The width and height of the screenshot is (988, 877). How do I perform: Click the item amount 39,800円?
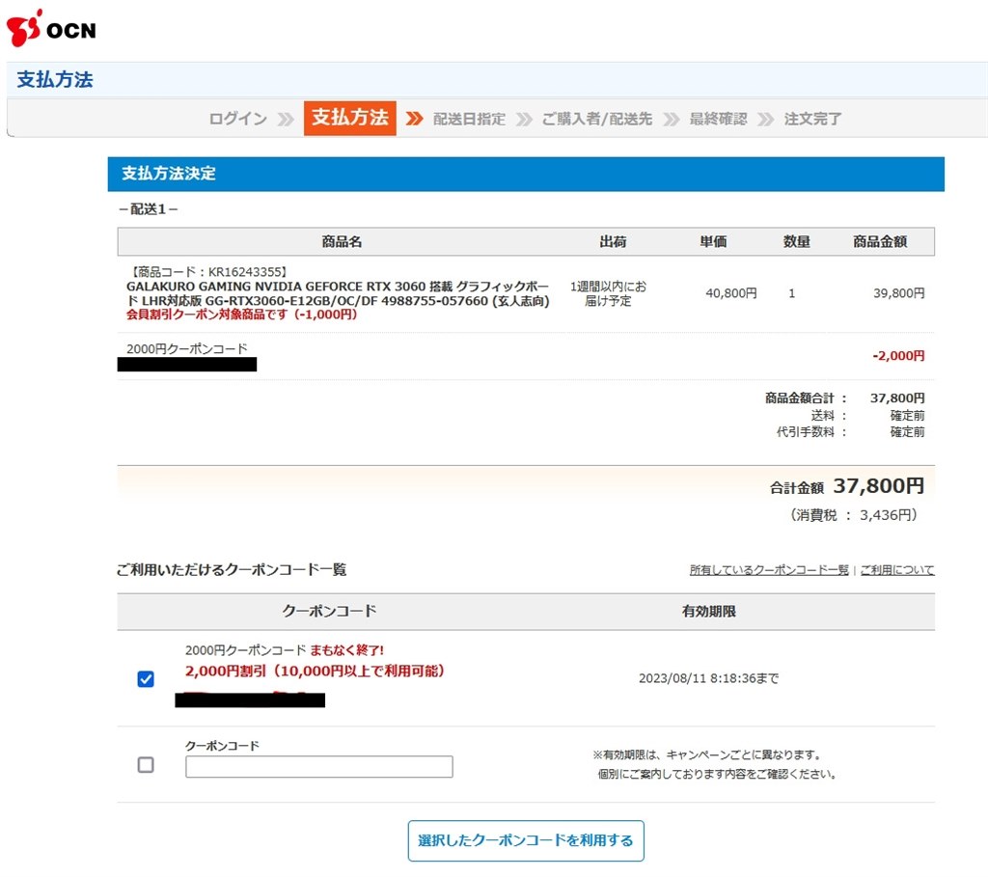899,293
